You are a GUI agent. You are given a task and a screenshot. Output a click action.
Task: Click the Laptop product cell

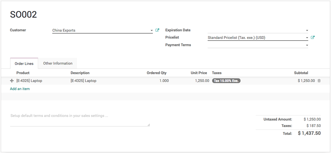(x=29, y=81)
